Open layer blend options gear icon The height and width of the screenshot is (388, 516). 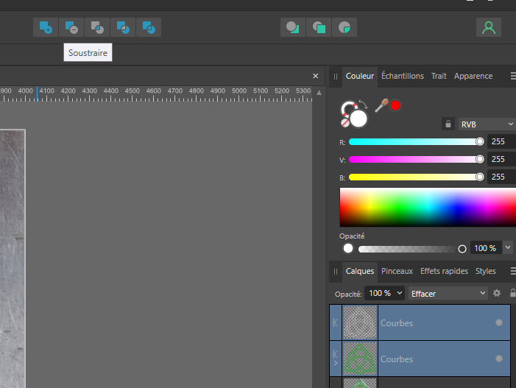pyautogui.click(x=497, y=293)
